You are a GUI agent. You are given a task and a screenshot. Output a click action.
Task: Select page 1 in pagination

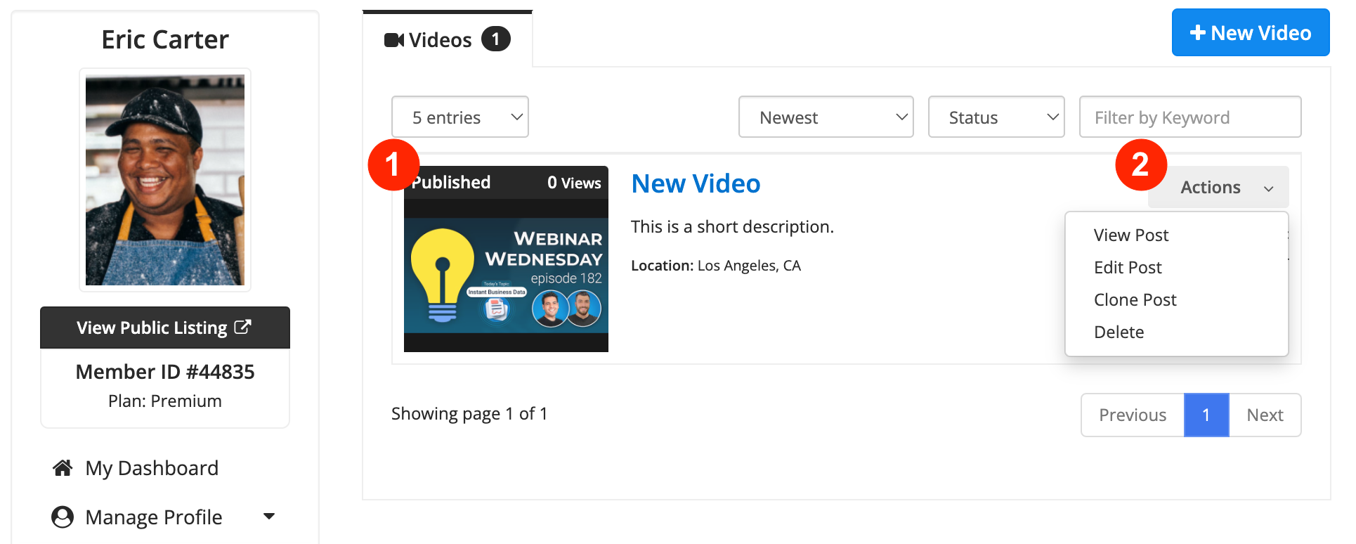[1206, 415]
